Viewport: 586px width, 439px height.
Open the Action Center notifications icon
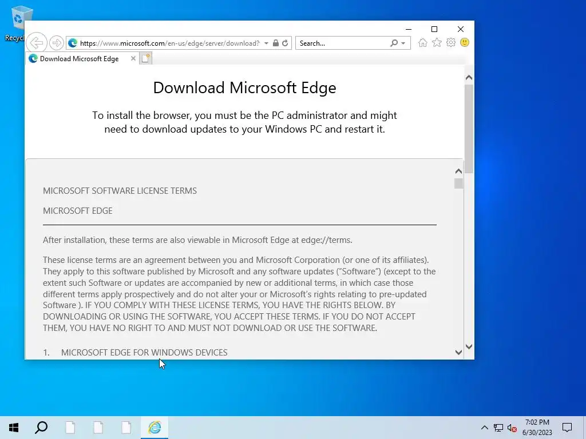pyautogui.click(x=567, y=428)
